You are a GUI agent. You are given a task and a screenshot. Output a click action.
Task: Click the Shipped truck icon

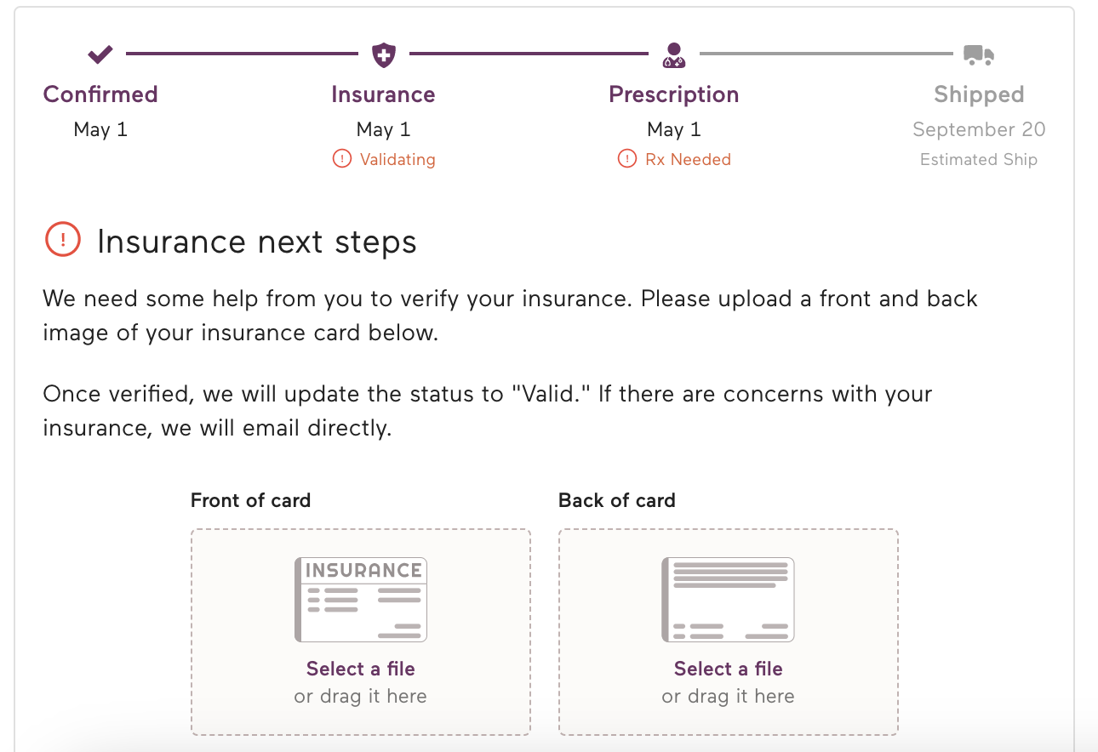(979, 55)
